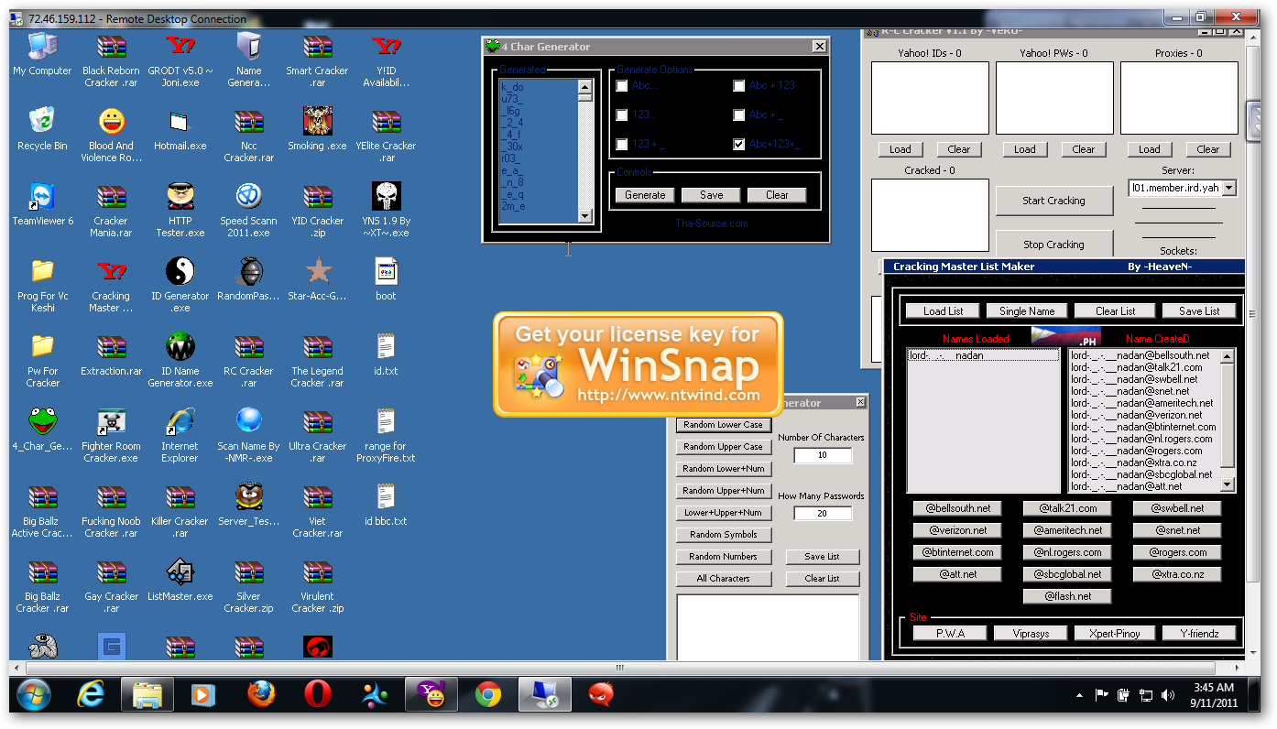The height and width of the screenshot is (729, 1277).
Task: Click the Number Of Characters input field
Action: 822,455
